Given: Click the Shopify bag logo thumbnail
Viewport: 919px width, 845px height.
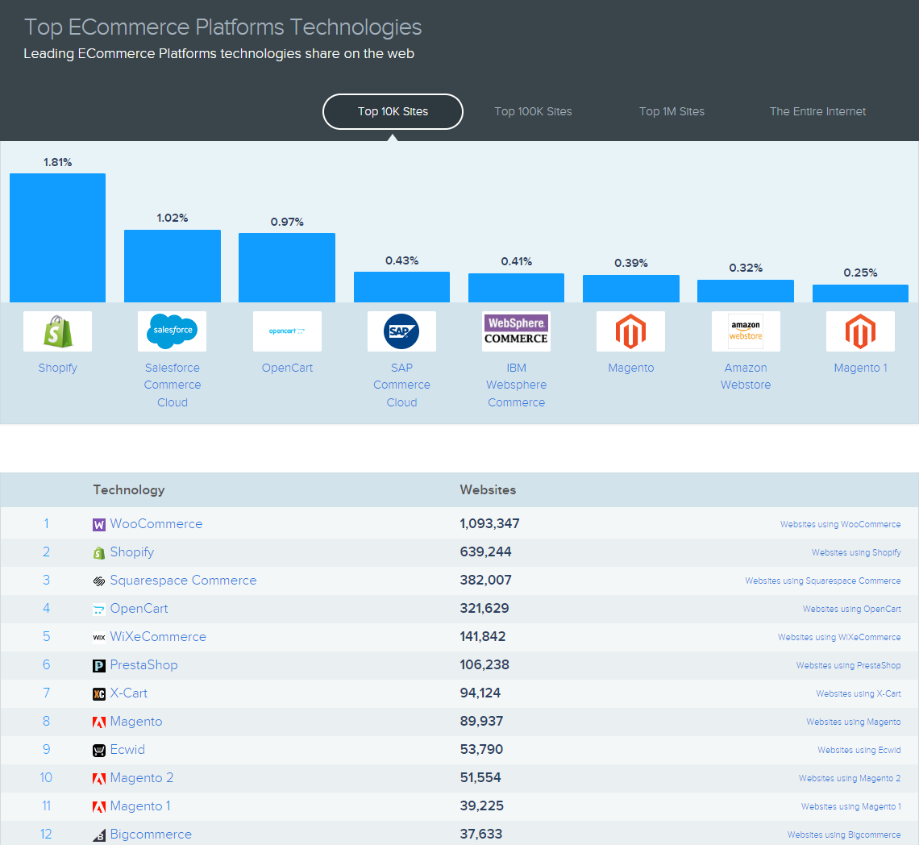Looking at the screenshot, I should pyautogui.click(x=57, y=331).
